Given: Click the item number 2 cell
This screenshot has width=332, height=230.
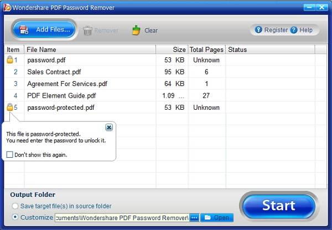Looking at the screenshot, I should coord(15,72).
